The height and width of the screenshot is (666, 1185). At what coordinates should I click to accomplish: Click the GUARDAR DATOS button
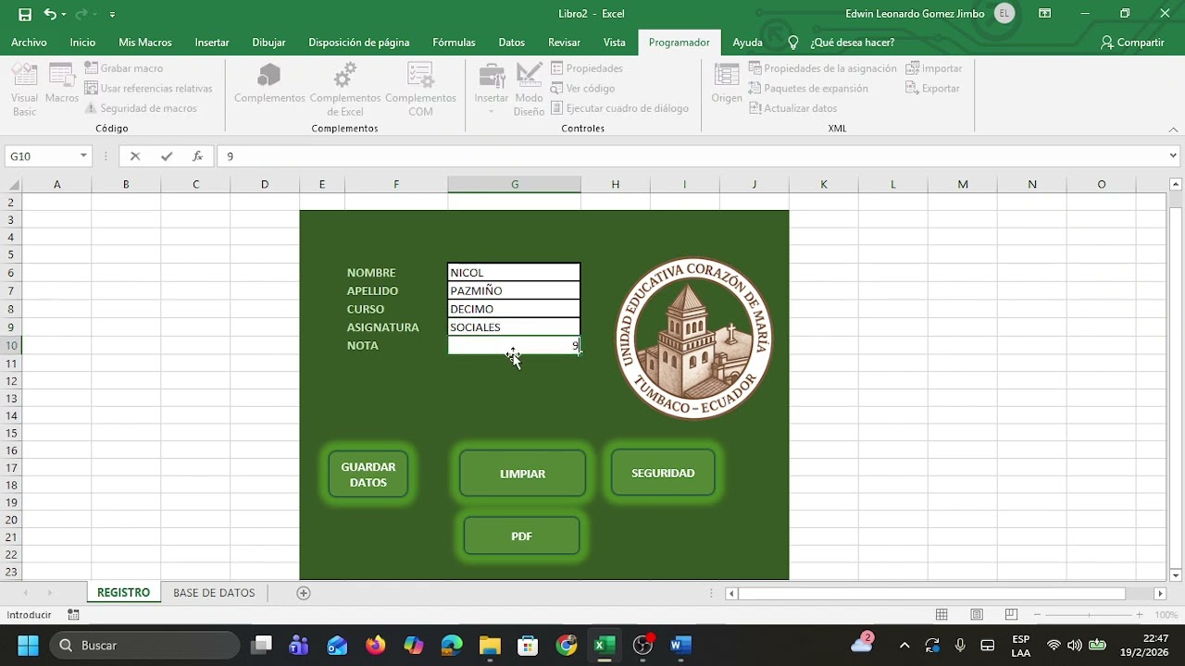[368, 475]
